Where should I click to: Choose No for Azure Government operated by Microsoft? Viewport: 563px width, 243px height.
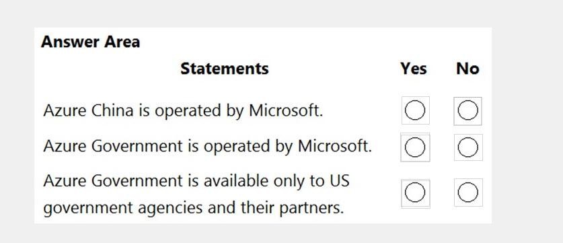coord(468,147)
